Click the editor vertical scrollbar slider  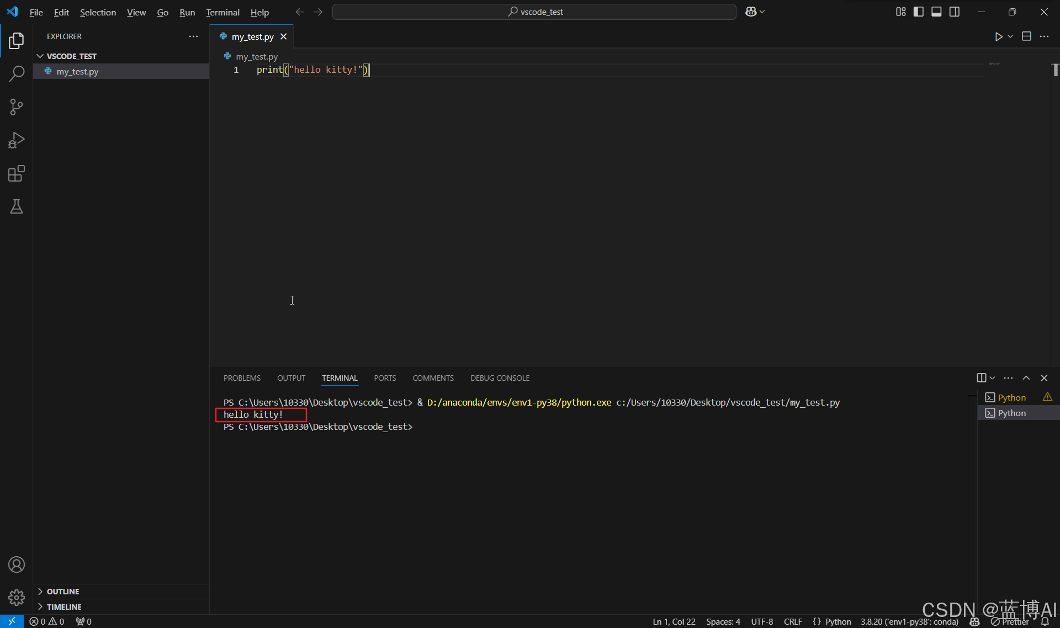pos(1055,70)
